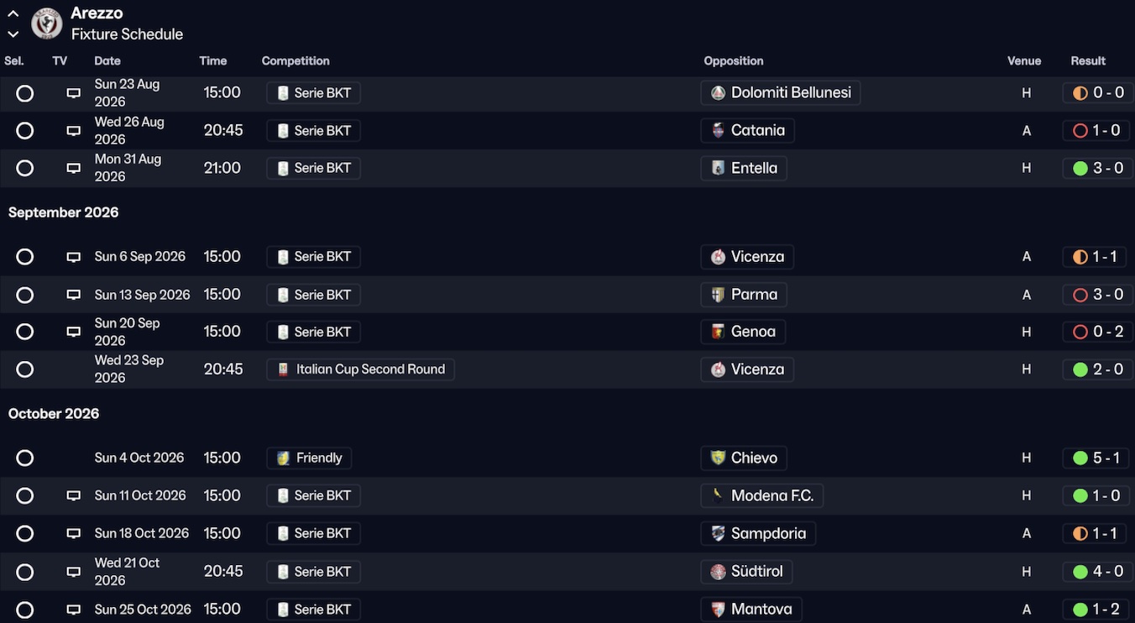The height and width of the screenshot is (623, 1135).
Task: Sort fixtures by Date column header
Action: click(x=107, y=61)
